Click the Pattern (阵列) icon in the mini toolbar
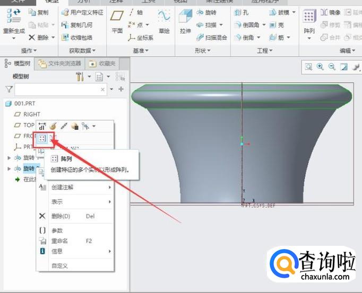This screenshot has width=362, height=293. 42,139
